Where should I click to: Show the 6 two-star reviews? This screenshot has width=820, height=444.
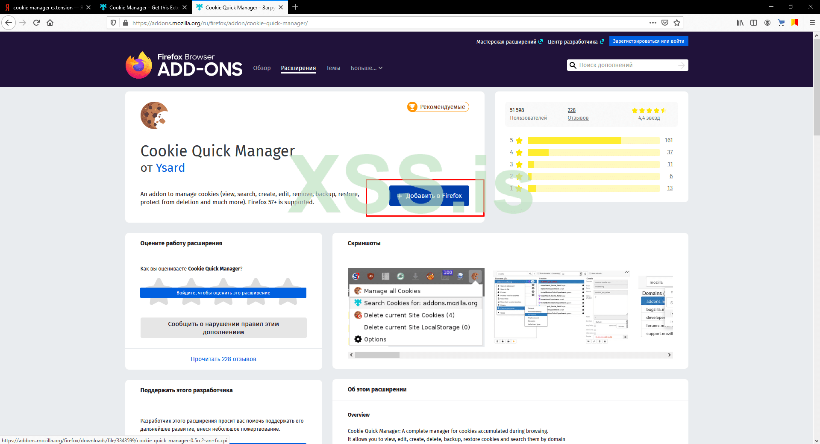tap(671, 176)
